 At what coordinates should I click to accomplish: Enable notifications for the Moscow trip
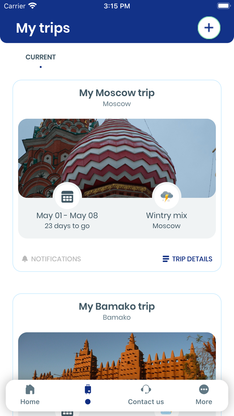tap(51, 258)
